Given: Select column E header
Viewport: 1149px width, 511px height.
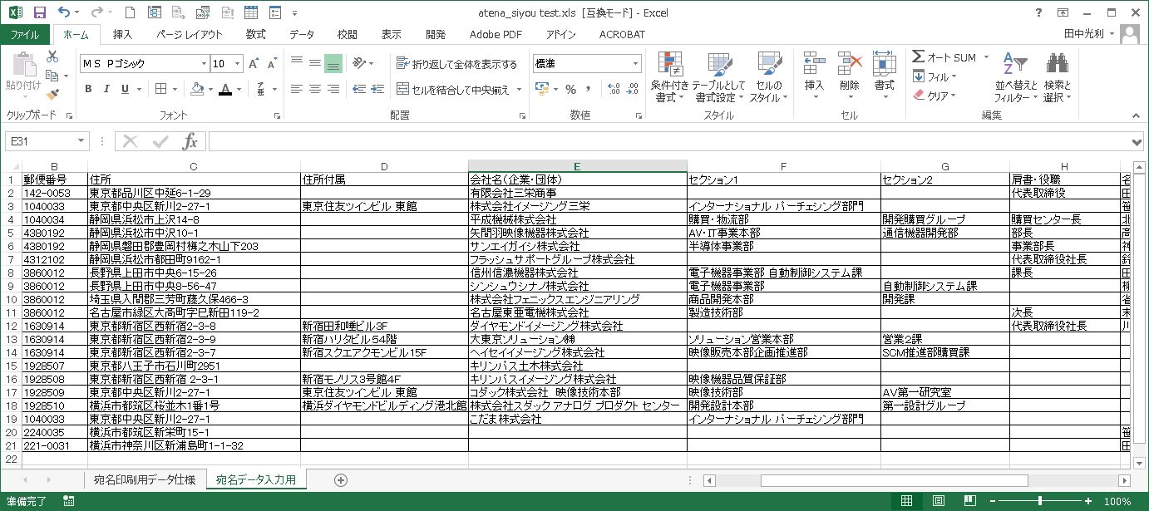Looking at the screenshot, I should coord(577,166).
